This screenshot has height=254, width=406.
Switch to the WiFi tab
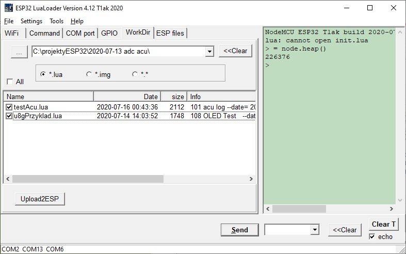(12, 33)
